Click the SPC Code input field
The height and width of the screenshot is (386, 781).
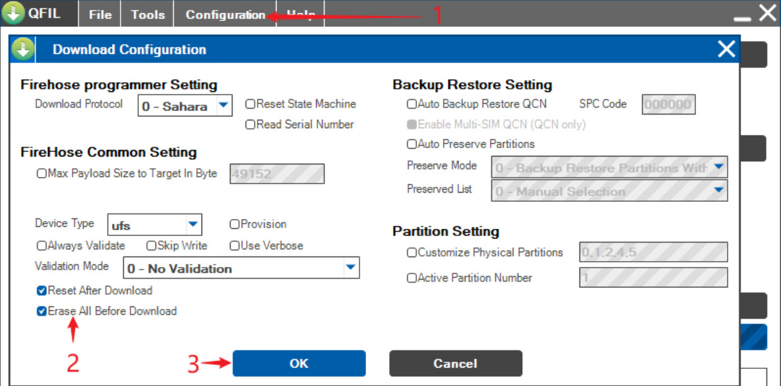pos(668,105)
